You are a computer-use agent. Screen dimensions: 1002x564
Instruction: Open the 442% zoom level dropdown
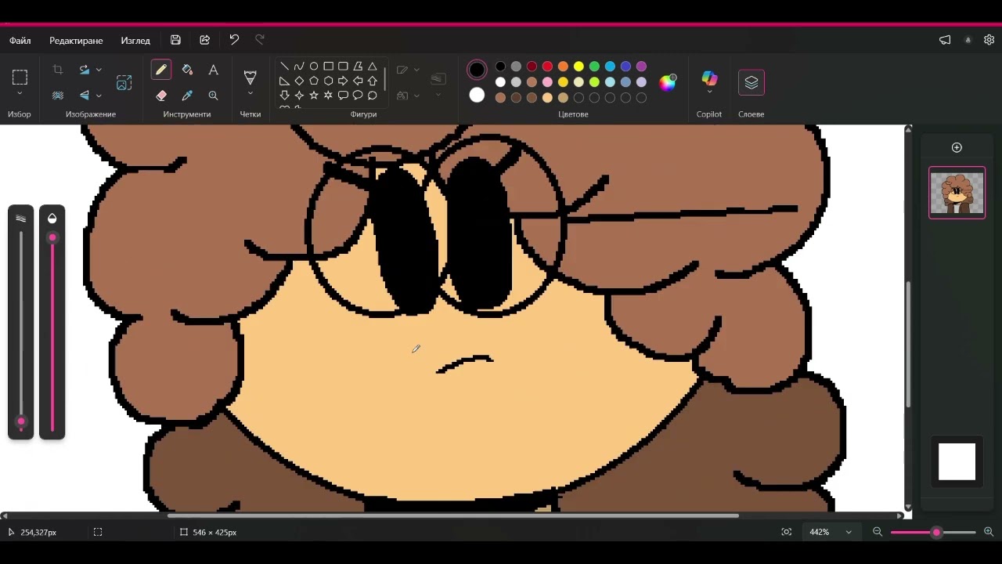[x=849, y=532]
